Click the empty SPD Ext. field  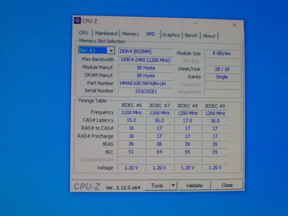click(x=222, y=61)
